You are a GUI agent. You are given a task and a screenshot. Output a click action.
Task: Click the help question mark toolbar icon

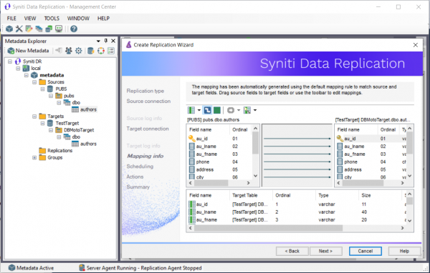coord(74,29)
